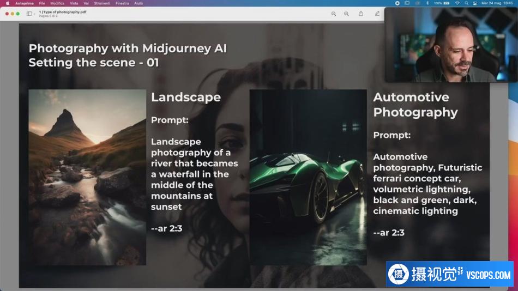Open the Strumenti menu

102,3
